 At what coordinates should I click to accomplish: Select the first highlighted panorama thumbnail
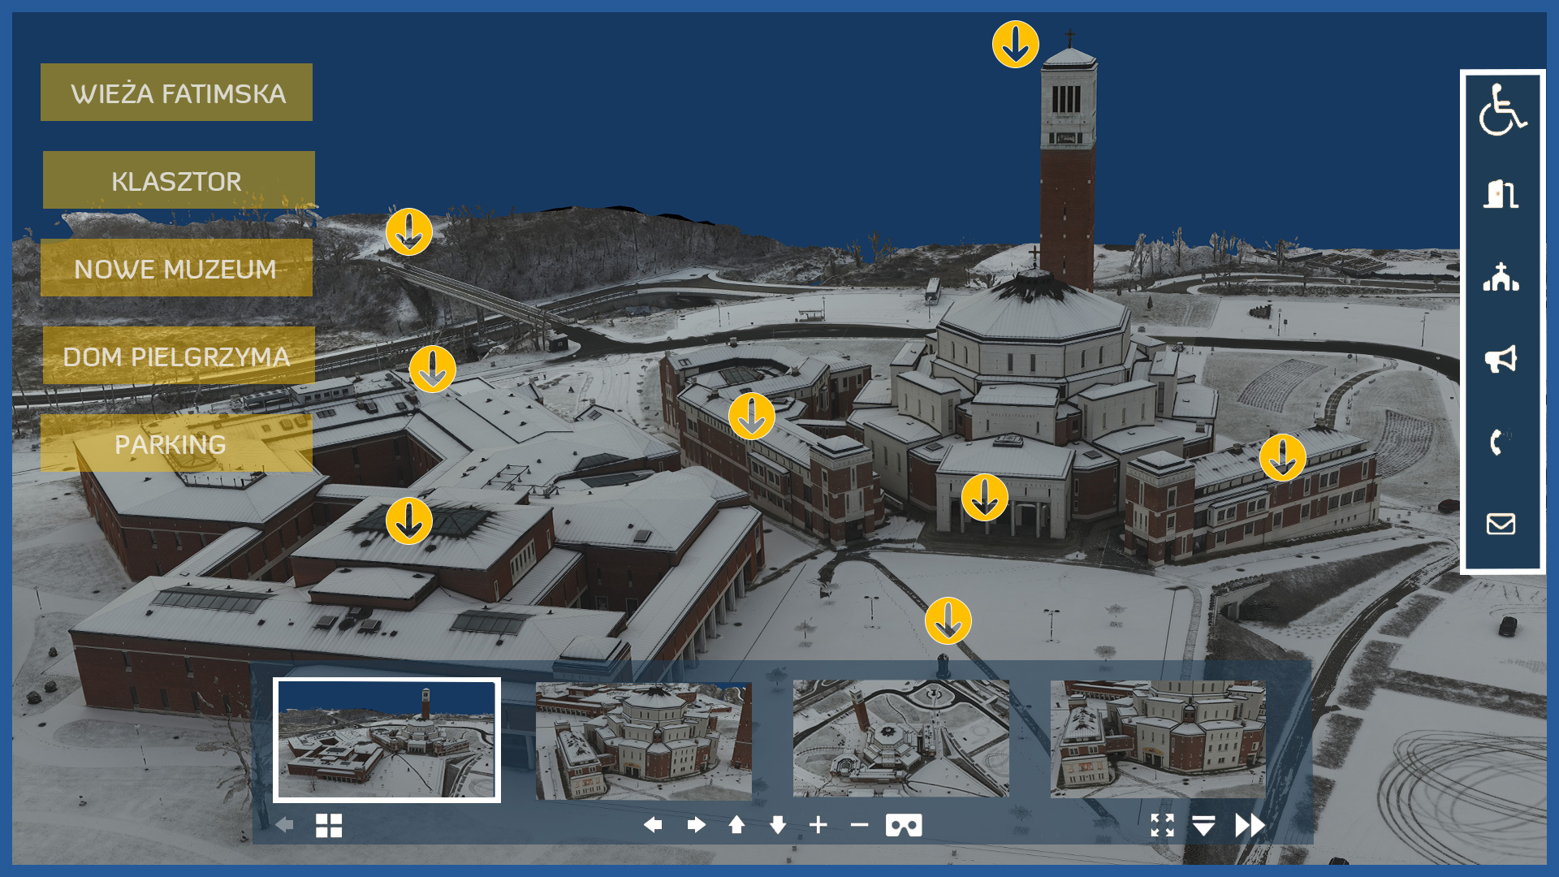click(387, 740)
